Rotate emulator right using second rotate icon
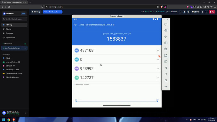The image size is (217, 122). [166, 61]
